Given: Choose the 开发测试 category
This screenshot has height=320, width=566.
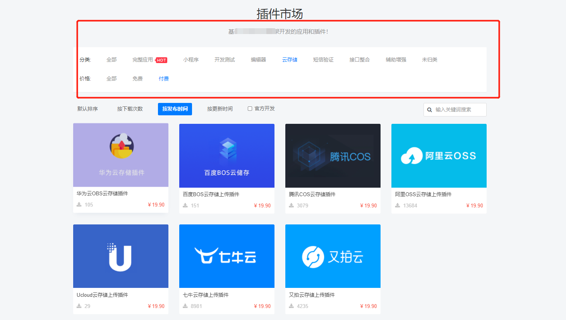Looking at the screenshot, I should [x=225, y=60].
